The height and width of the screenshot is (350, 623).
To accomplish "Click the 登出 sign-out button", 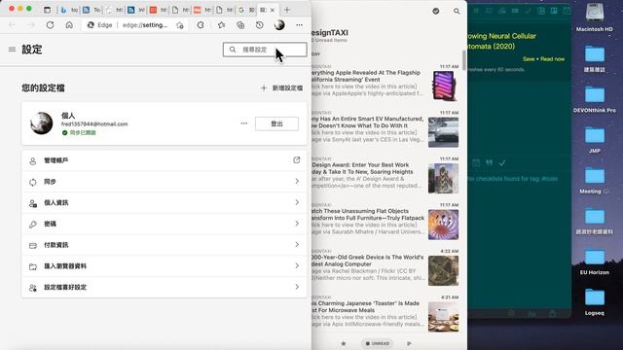I will tap(276, 123).
